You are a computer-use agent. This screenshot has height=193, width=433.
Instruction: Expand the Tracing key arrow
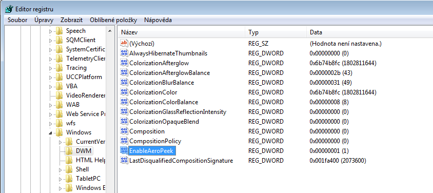(x=50, y=68)
